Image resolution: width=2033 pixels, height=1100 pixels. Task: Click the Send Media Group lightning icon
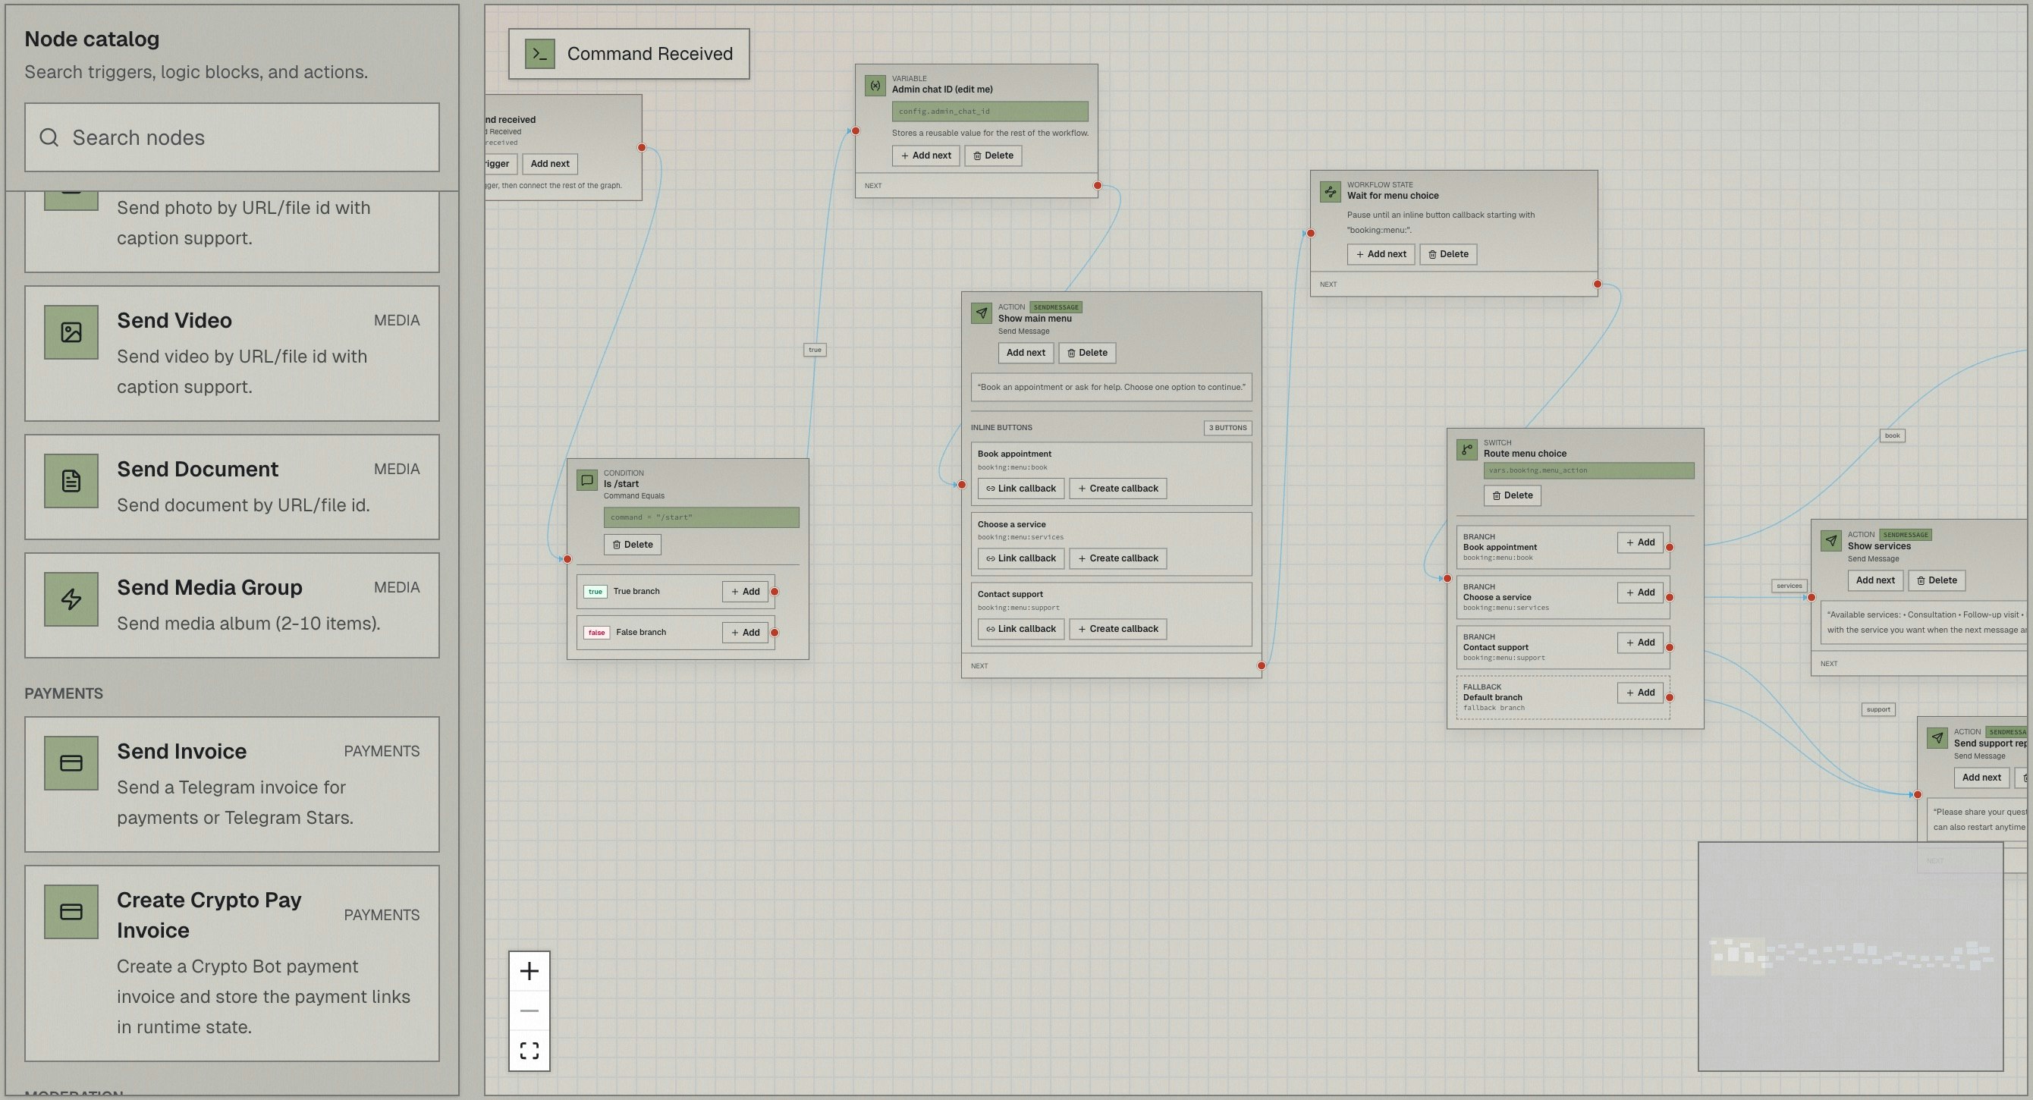[x=71, y=599]
